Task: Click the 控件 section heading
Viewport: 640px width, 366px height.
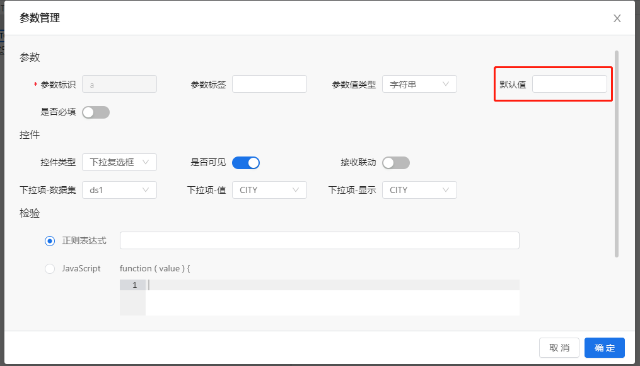Action: [30, 135]
